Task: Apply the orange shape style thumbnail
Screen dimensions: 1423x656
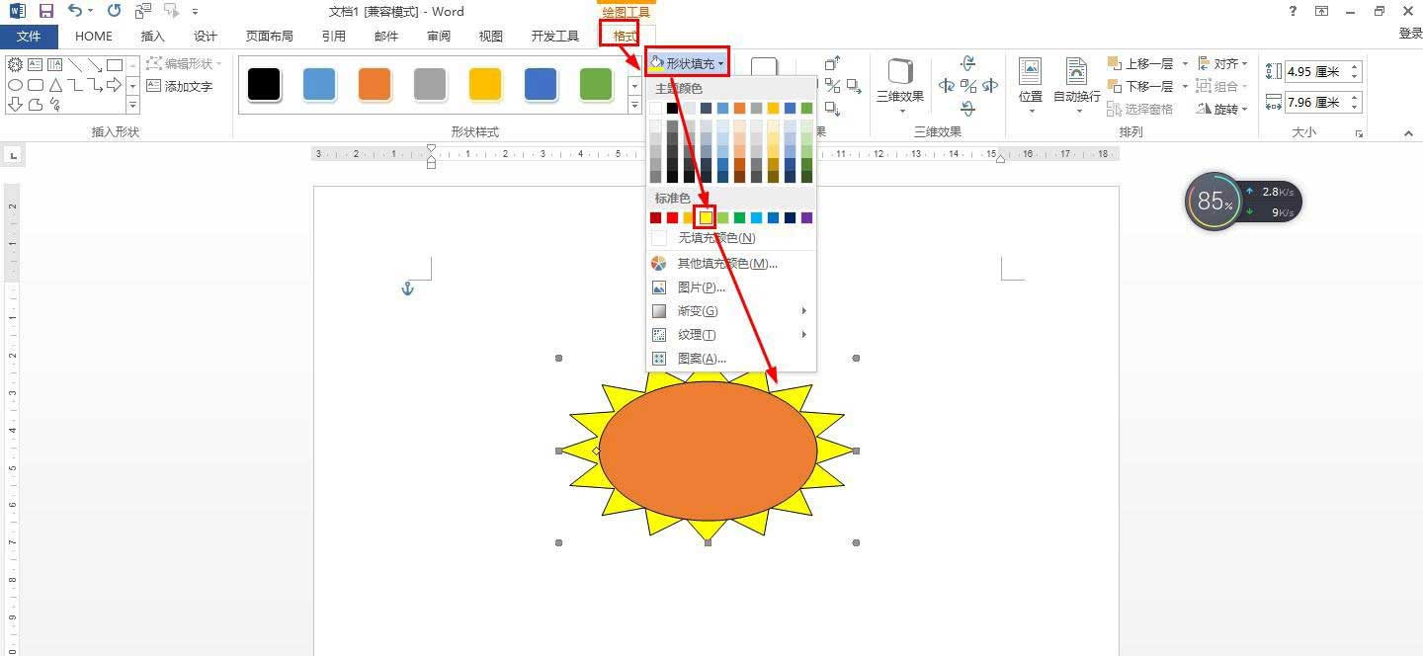Action: point(375,85)
